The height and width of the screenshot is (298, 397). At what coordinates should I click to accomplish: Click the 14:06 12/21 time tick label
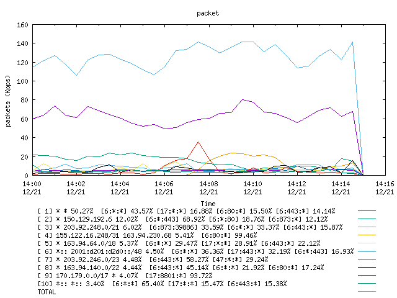(164, 187)
